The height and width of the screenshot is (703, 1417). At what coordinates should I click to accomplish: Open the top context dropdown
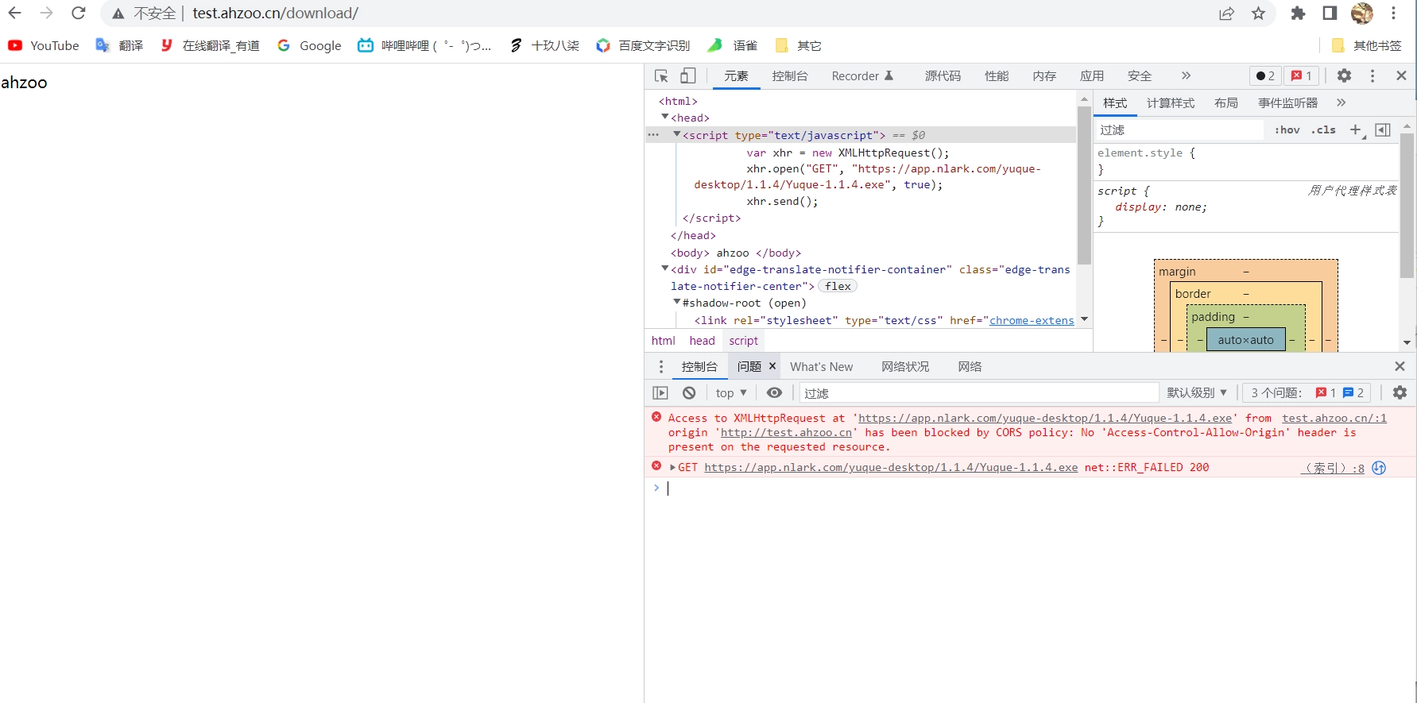(x=730, y=393)
